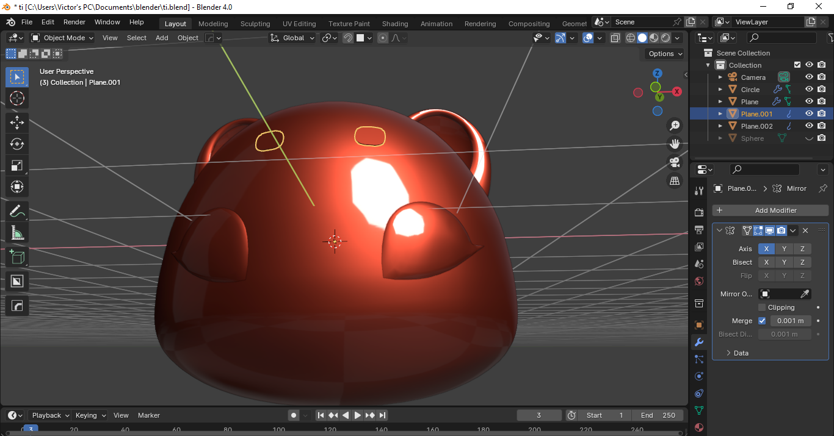Open the Scene properties tab

[699, 264]
